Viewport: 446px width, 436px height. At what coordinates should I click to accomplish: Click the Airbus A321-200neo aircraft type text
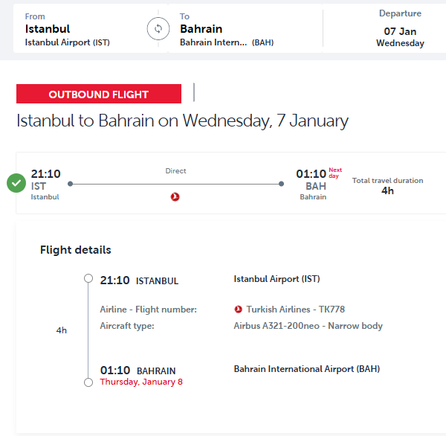pos(308,326)
